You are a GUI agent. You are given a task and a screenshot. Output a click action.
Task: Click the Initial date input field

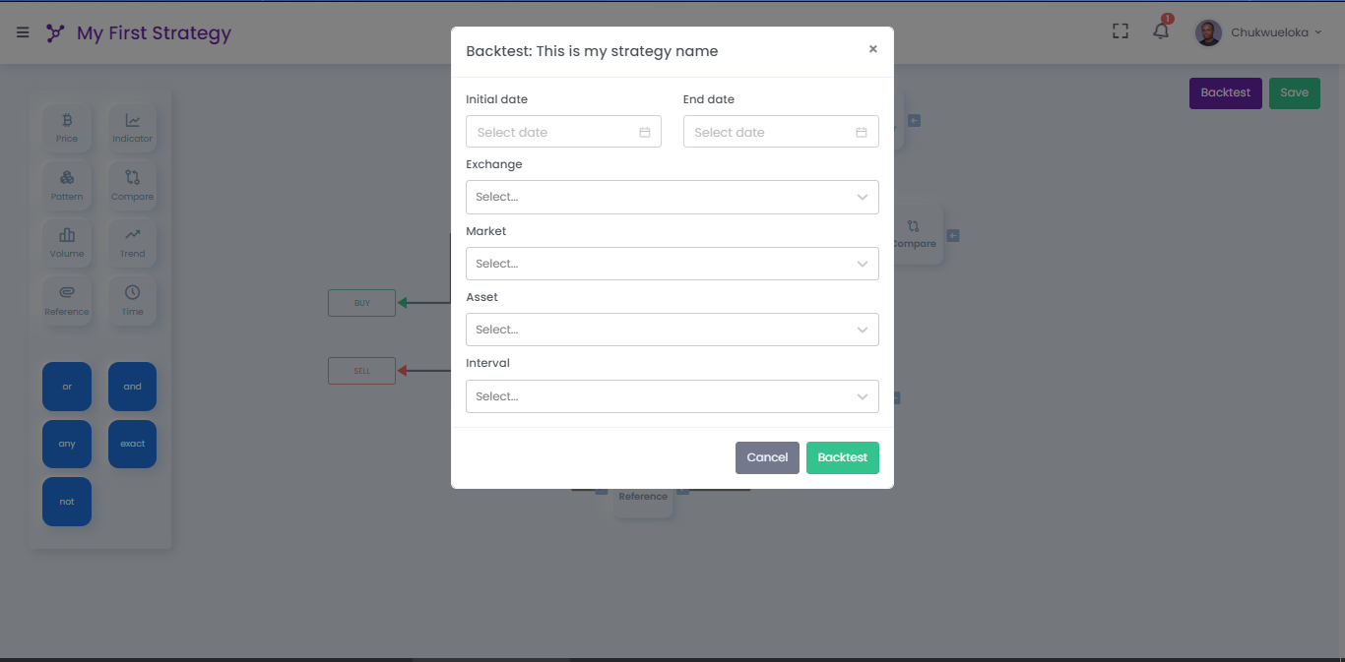(563, 132)
